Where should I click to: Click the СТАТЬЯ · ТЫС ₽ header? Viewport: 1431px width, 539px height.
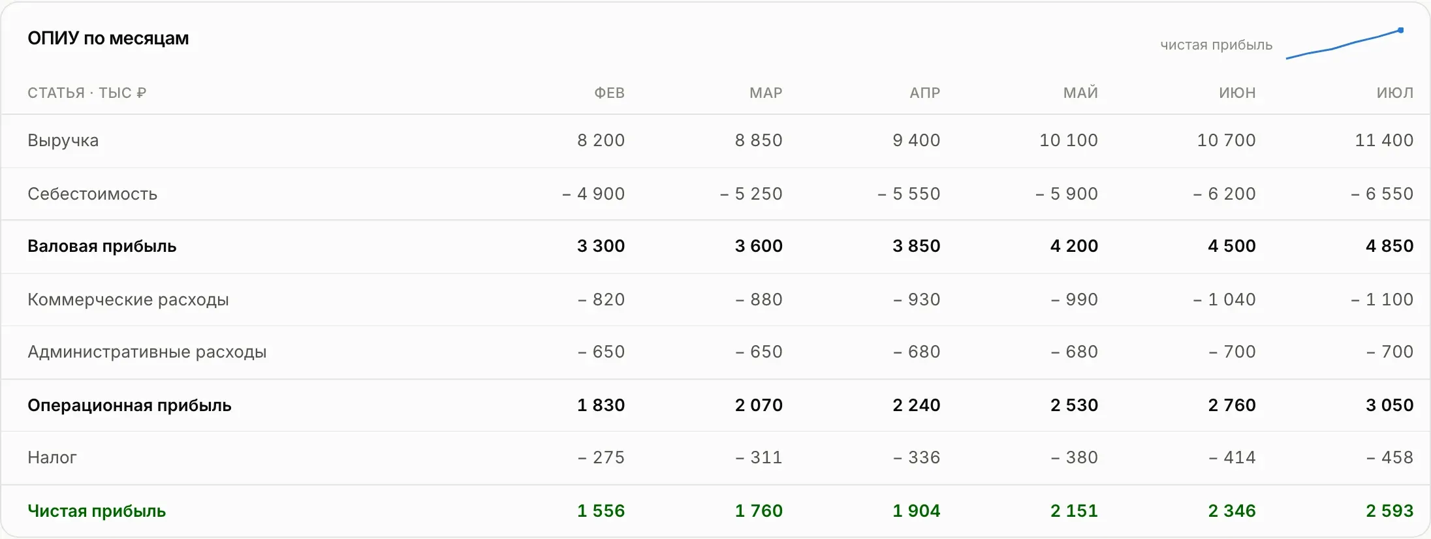point(87,93)
